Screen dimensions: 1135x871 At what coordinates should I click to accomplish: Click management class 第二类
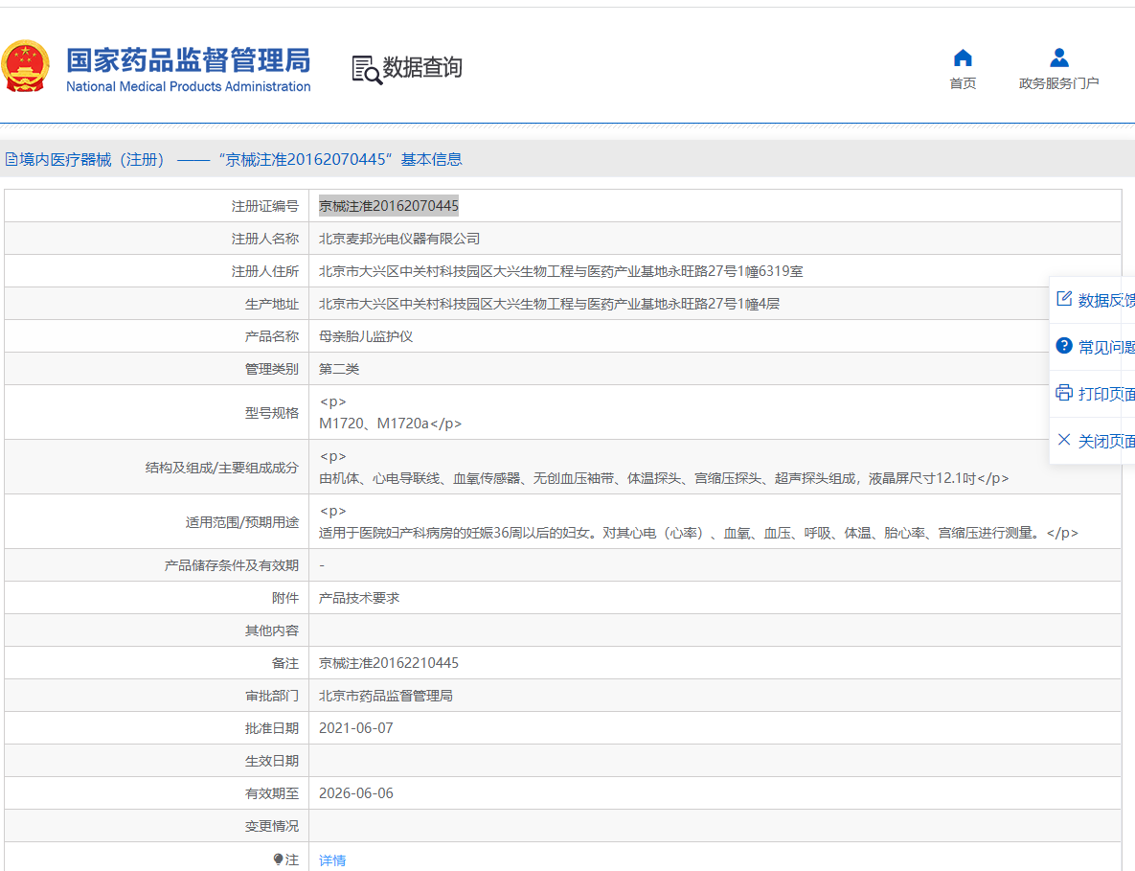(339, 369)
